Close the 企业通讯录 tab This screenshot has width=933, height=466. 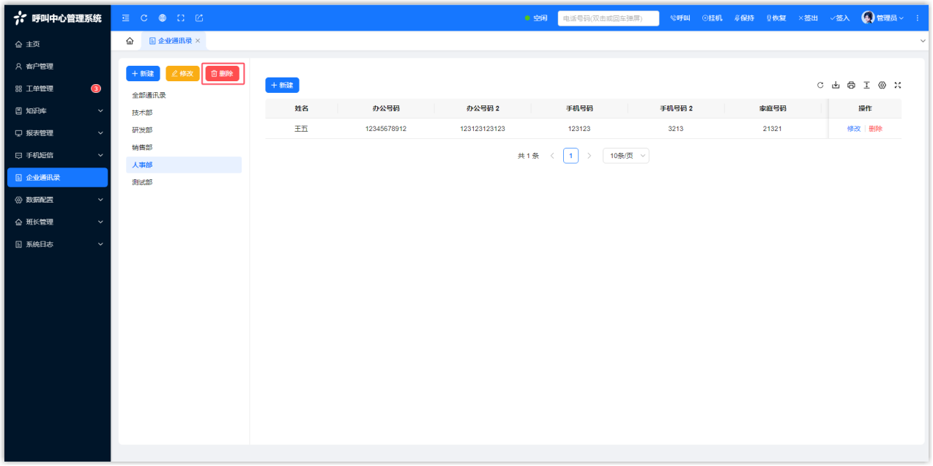click(x=198, y=41)
